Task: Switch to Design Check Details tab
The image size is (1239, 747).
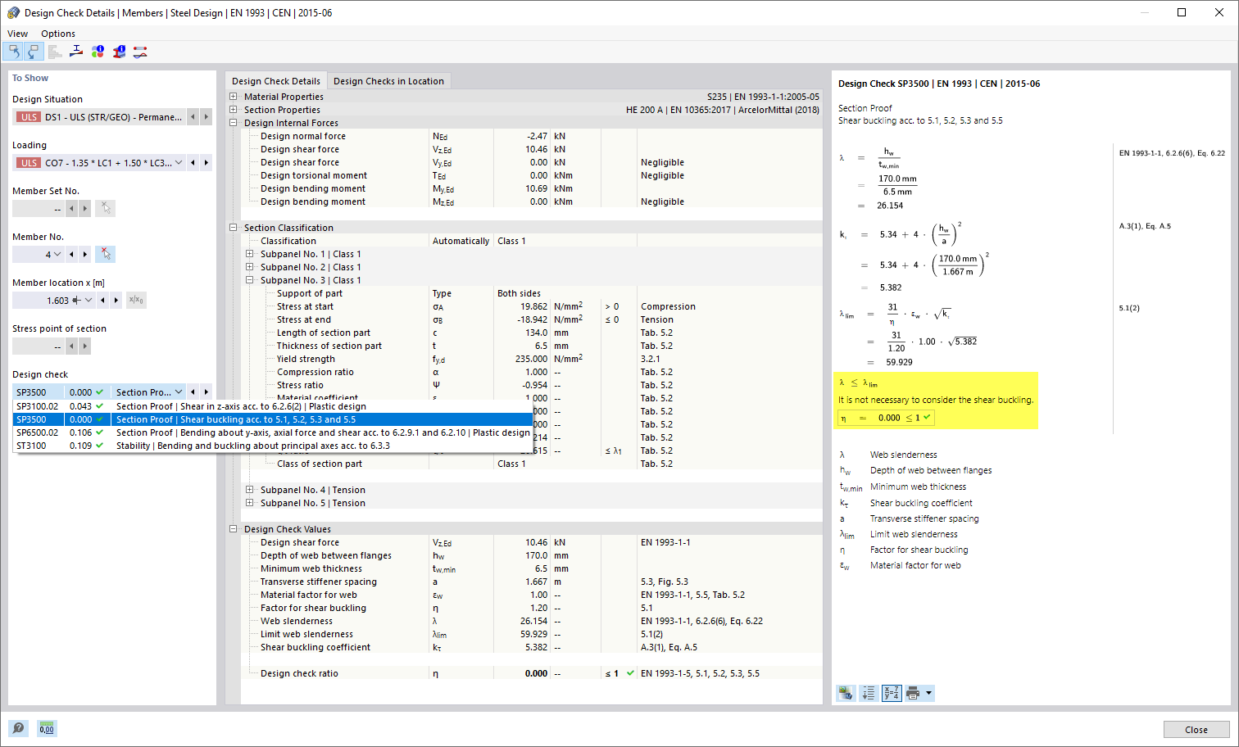Action: (276, 81)
